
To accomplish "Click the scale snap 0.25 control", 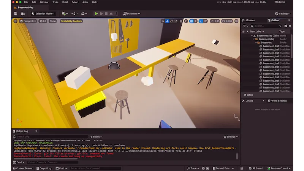I will point(215,21).
